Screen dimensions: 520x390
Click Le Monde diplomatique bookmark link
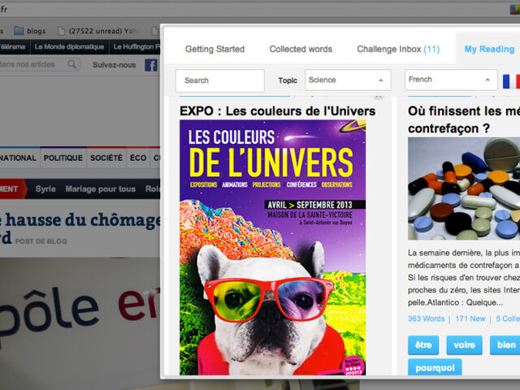tap(69, 47)
